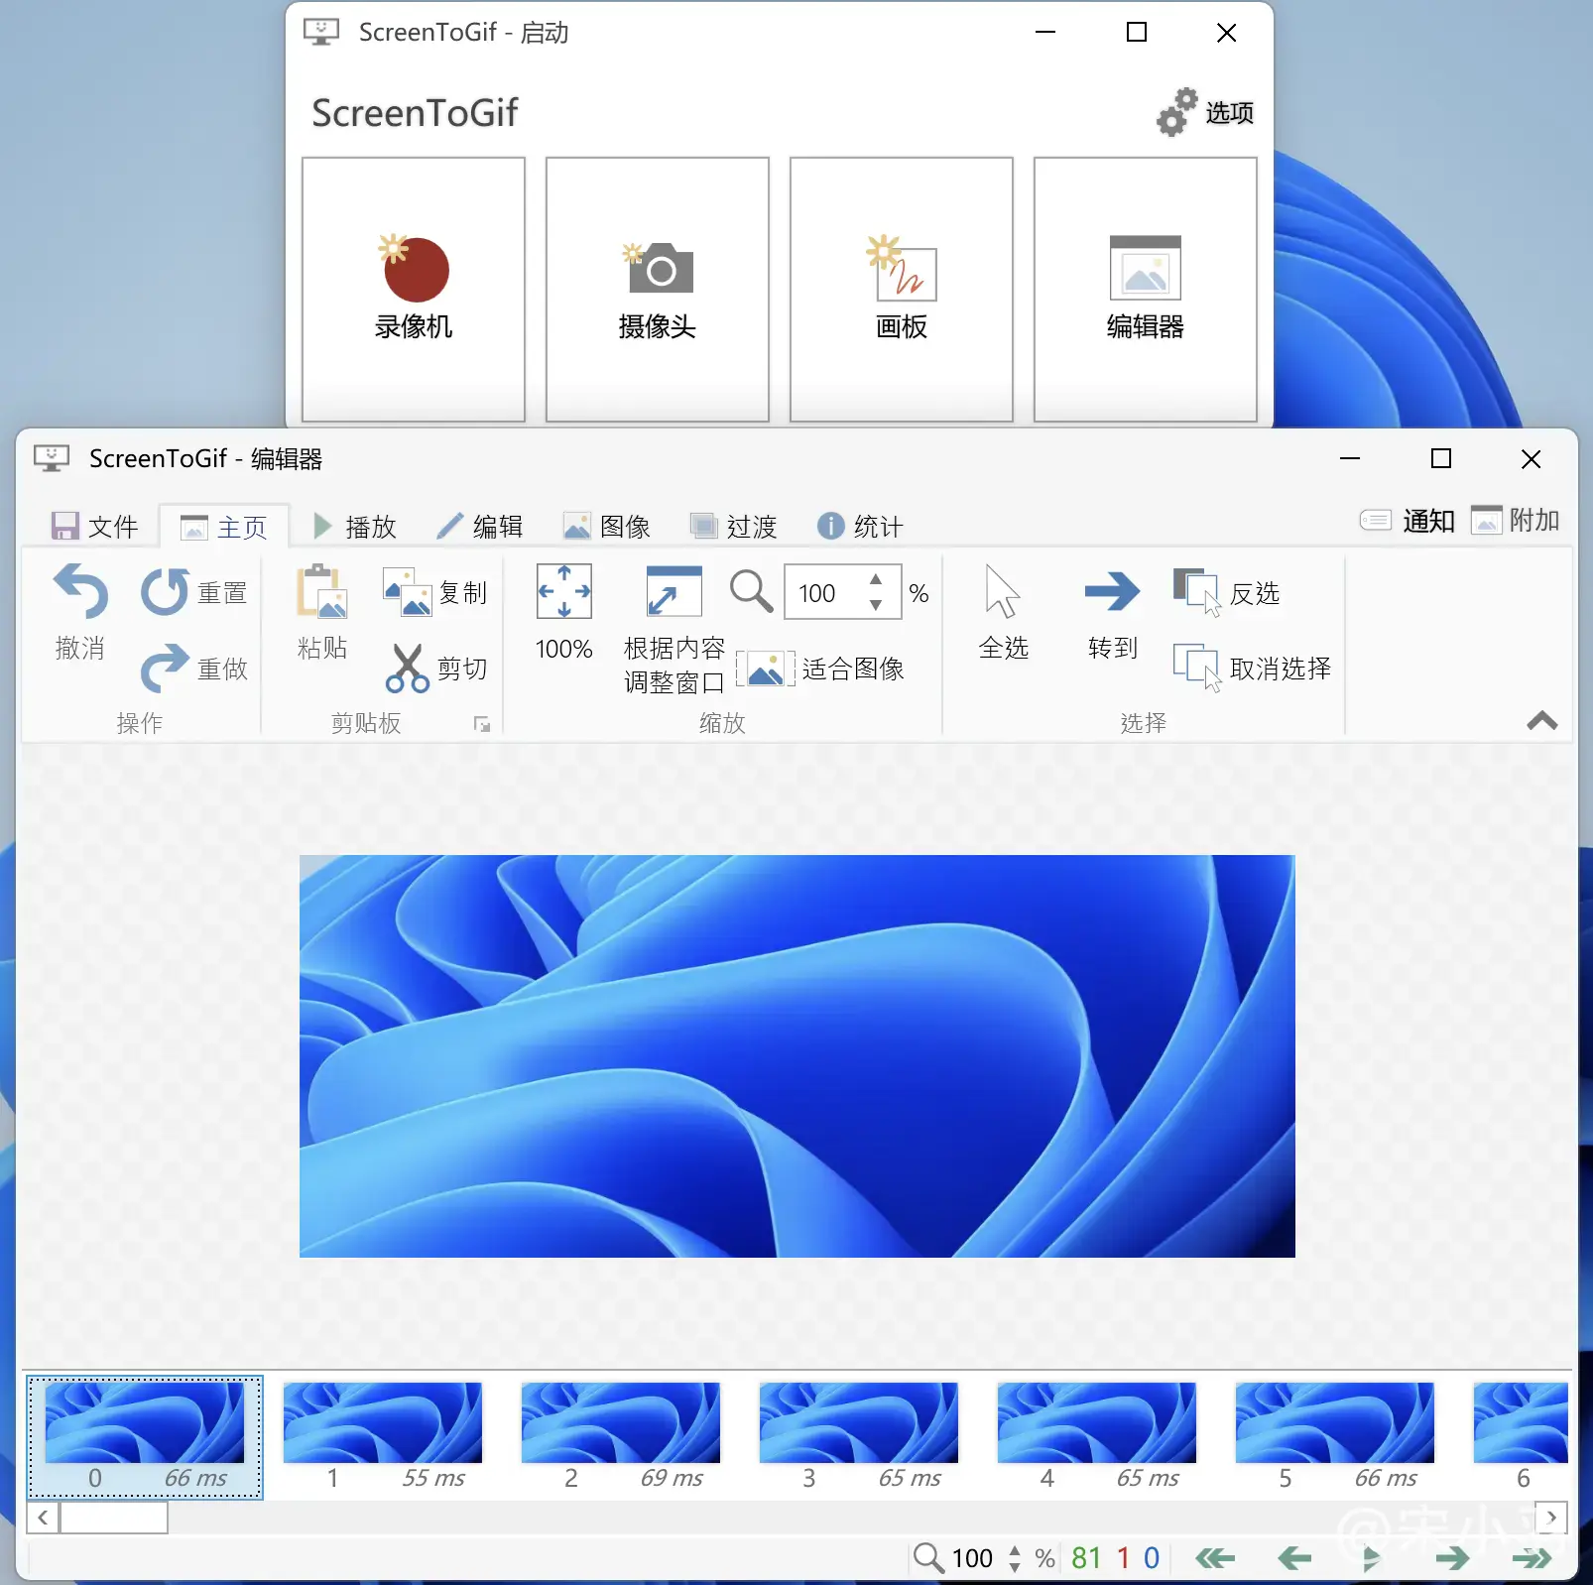
Task: Open the Recorder (录像机) tool
Action: [x=414, y=289]
